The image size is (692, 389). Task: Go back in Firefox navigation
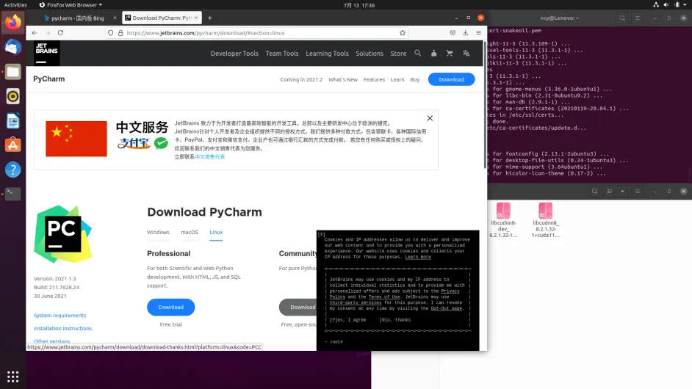coord(35,32)
